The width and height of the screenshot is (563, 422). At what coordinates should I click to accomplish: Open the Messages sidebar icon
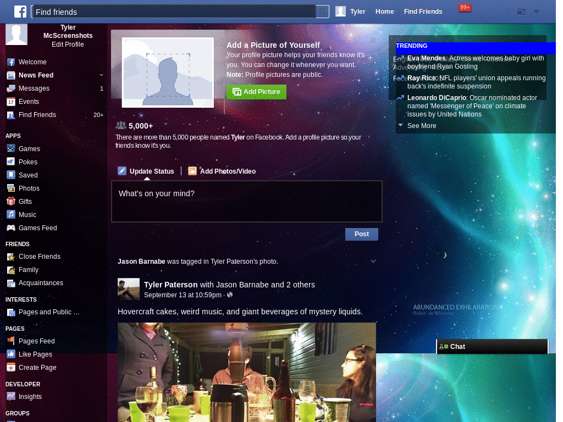click(11, 88)
